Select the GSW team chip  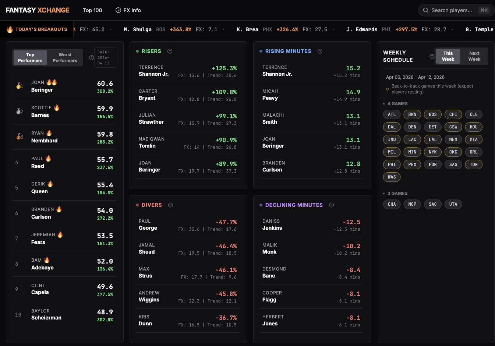(x=453, y=127)
